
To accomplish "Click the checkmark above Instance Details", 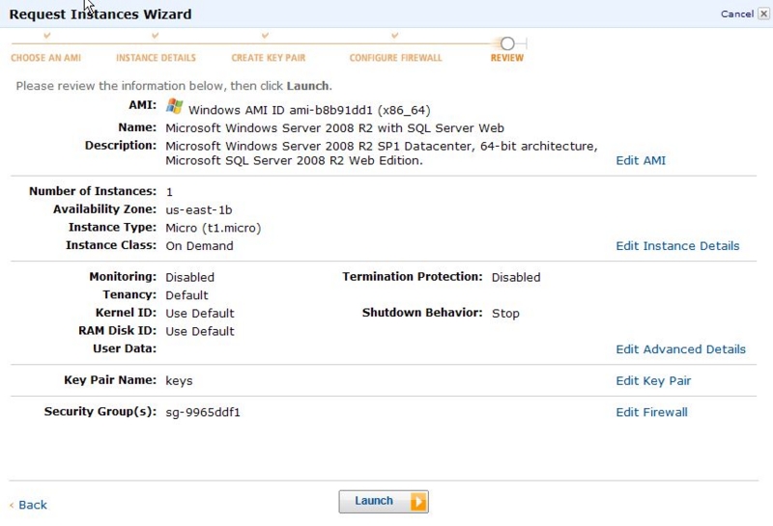I will 156,36.
